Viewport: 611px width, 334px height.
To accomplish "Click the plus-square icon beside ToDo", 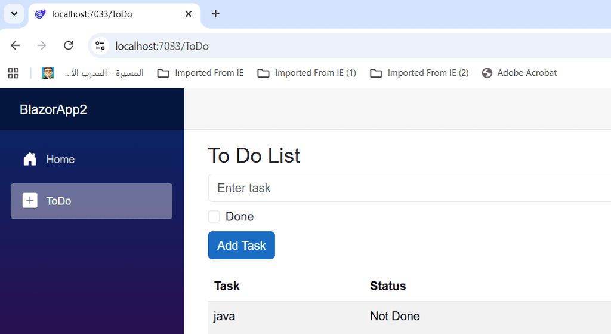I will [x=30, y=201].
